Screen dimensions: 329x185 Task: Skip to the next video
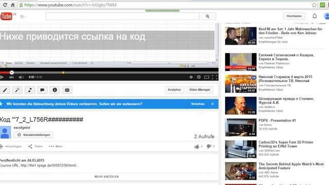click(x=11, y=77)
